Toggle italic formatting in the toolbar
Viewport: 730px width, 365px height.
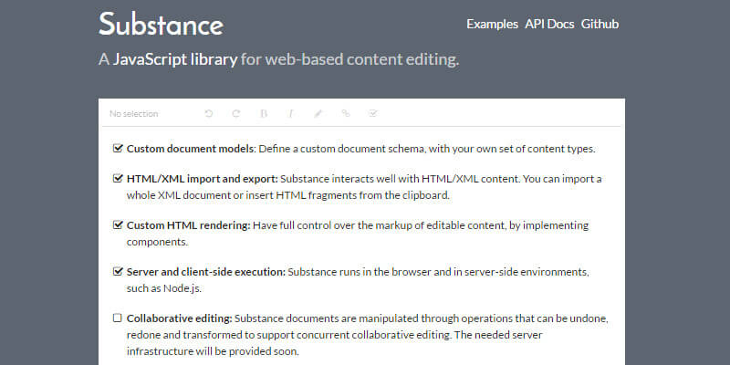(291, 114)
